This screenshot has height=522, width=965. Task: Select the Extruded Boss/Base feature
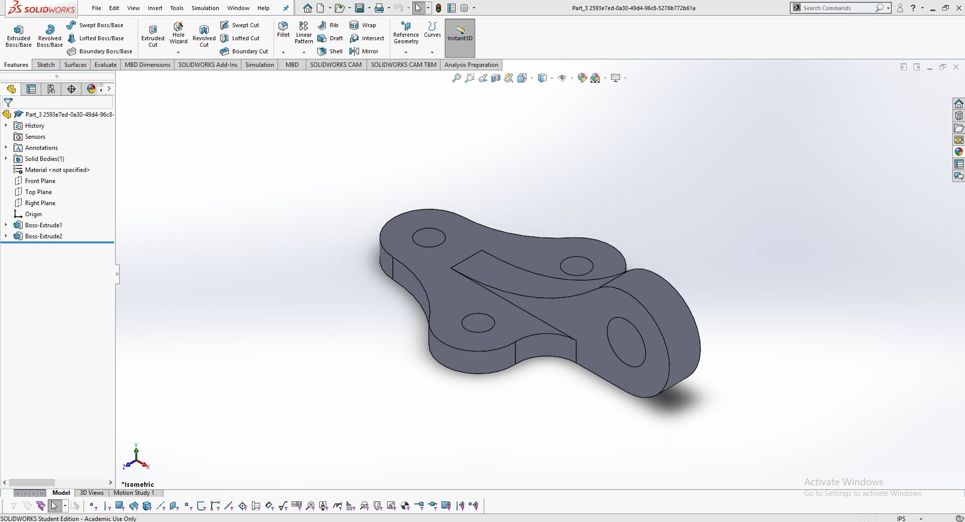tap(18, 35)
